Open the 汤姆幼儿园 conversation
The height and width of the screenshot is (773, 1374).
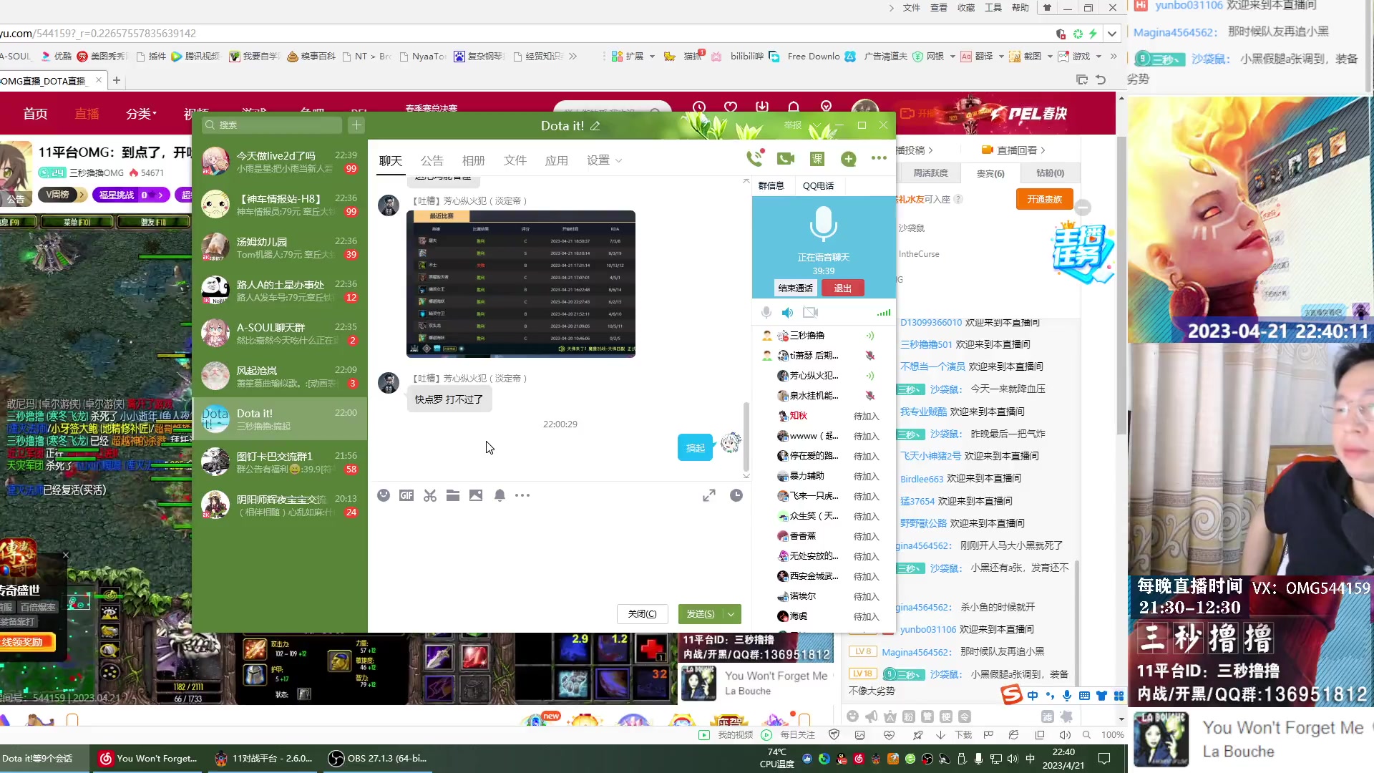point(280,248)
